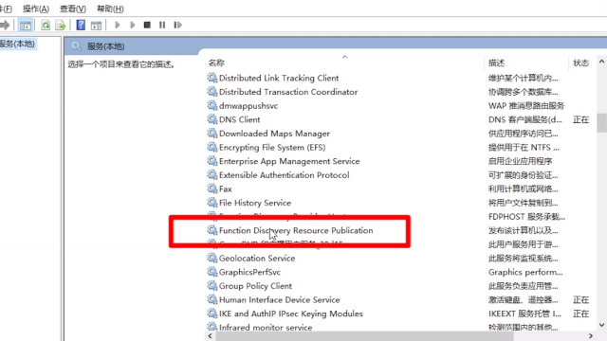607x341 pixels.
Task: Open the 查看(V) menu
Action: point(73,9)
